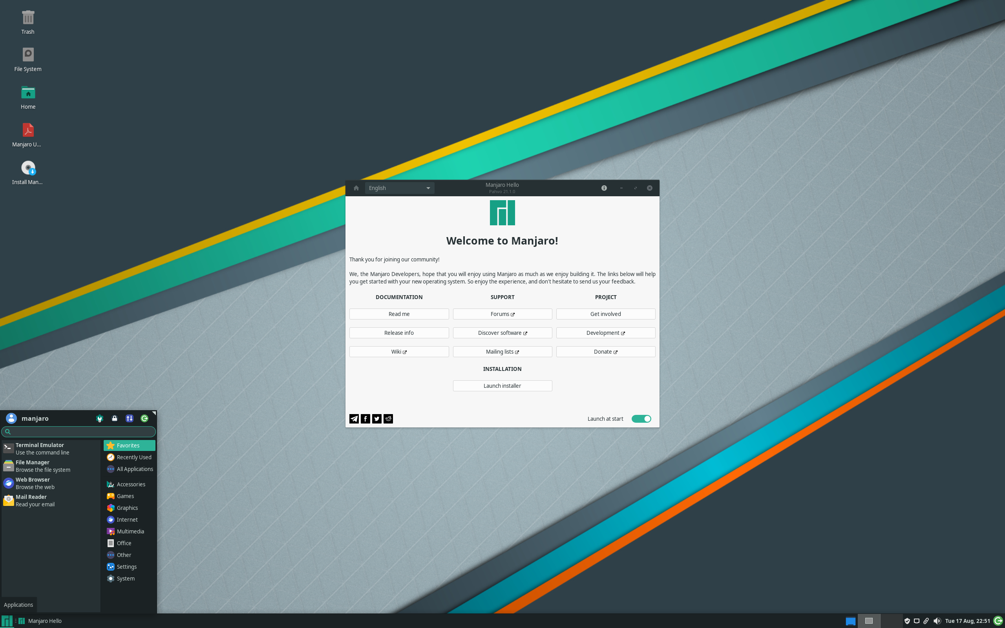1005x628 pixels.
Task: Open the Manjaro Applications menu button
Action: click(x=7, y=621)
